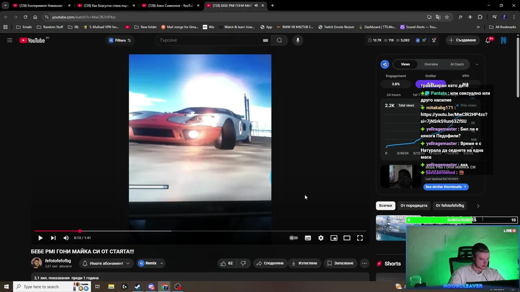Click the Създаване create button
Image resolution: width=520 pixels, height=292 pixels.
[462, 40]
